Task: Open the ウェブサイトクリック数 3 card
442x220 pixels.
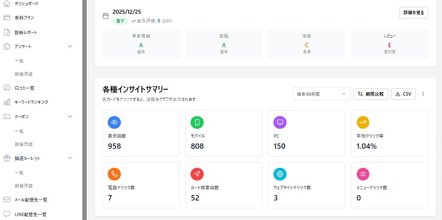Action: [x=307, y=185]
